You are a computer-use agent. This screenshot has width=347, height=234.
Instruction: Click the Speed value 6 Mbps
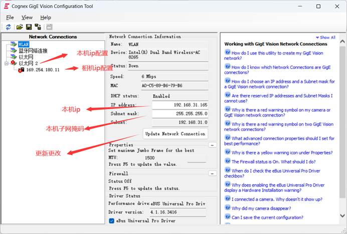tap(149, 76)
